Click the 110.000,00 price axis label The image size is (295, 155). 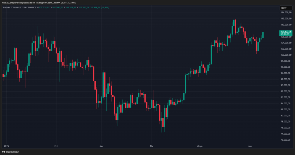tap(286, 25)
